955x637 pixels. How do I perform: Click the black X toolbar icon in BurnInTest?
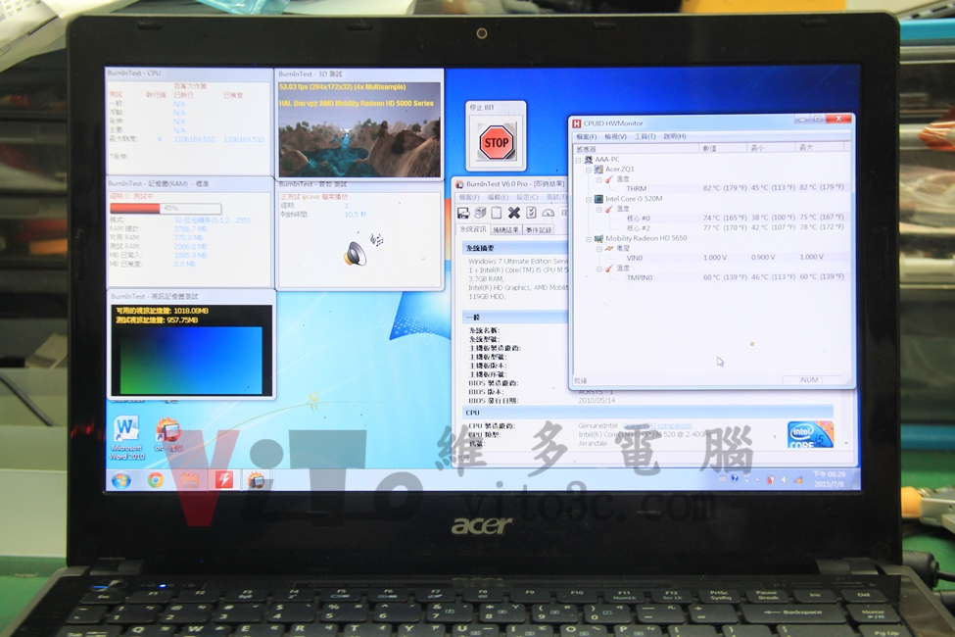(514, 212)
